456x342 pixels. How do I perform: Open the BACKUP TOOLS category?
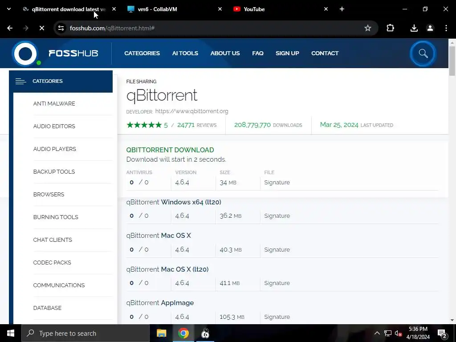click(x=54, y=171)
